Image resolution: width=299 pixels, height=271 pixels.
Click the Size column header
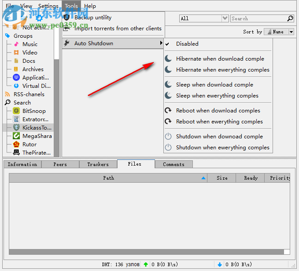click(222, 178)
